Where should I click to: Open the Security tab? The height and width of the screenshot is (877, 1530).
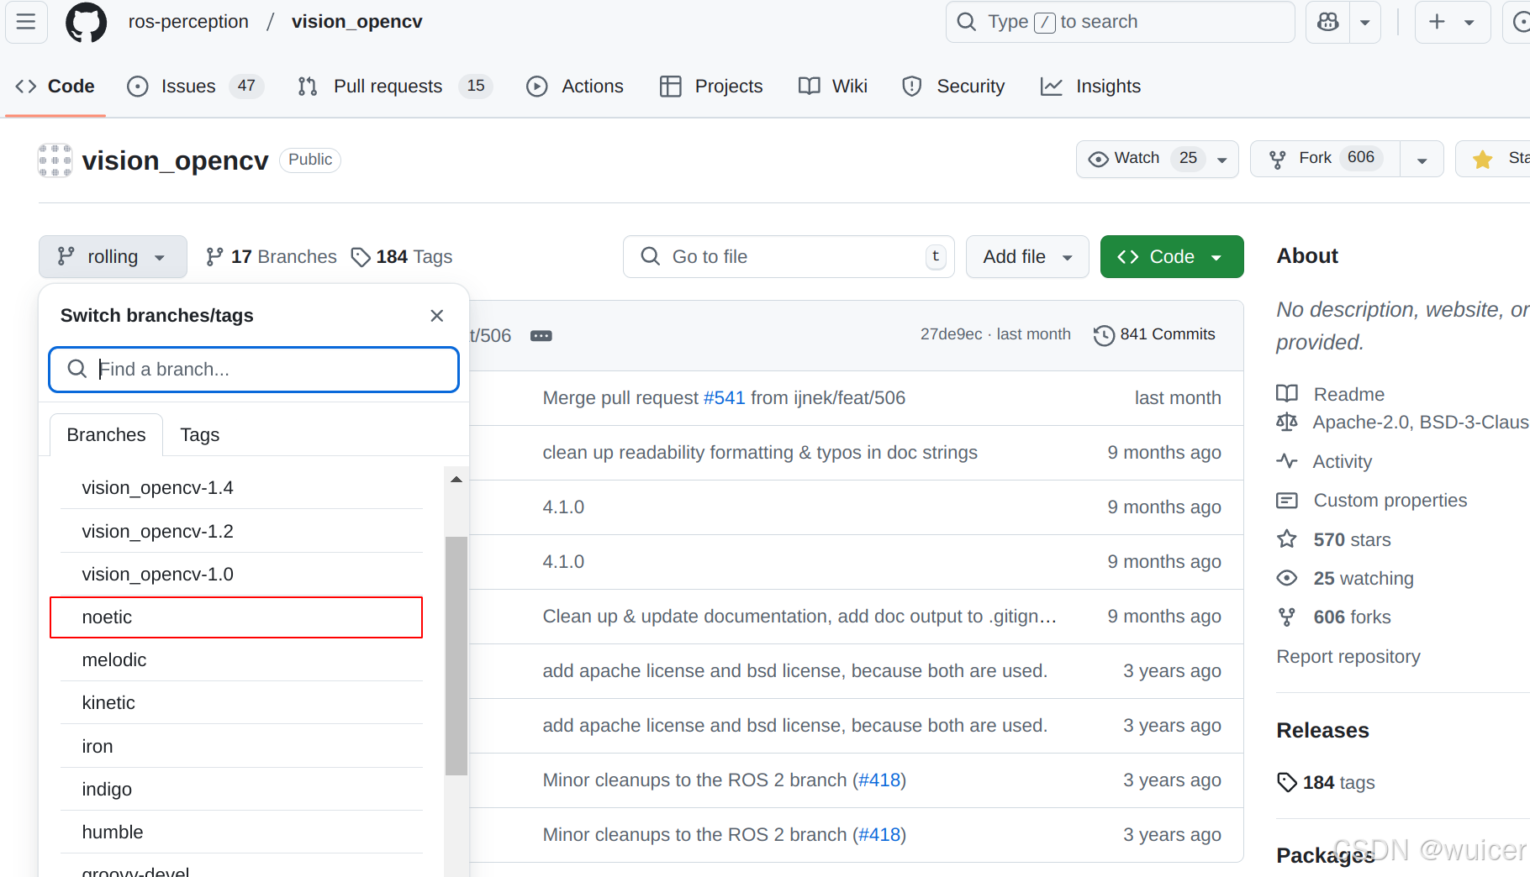tap(953, 87)
